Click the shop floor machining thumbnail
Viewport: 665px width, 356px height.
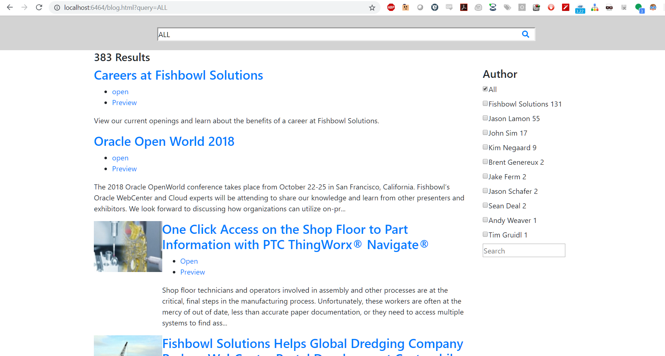point(128,247)
